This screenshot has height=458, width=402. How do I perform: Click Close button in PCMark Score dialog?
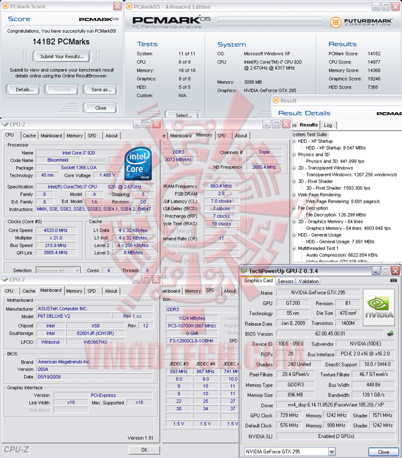point(100,108)
